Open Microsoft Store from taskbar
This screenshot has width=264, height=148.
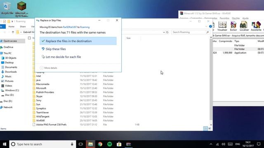click(119, 144)
